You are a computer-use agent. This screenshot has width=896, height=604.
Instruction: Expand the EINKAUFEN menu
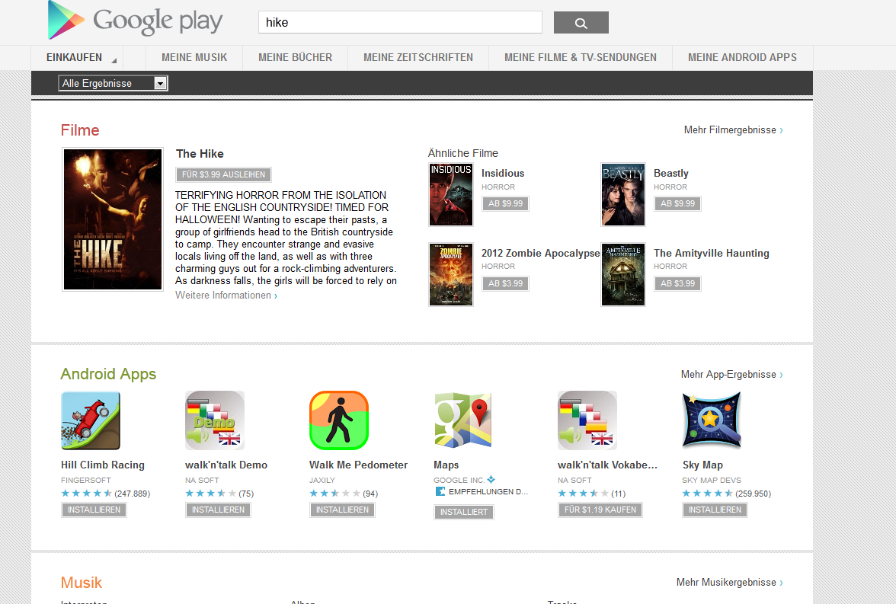(x=81, y=58)
